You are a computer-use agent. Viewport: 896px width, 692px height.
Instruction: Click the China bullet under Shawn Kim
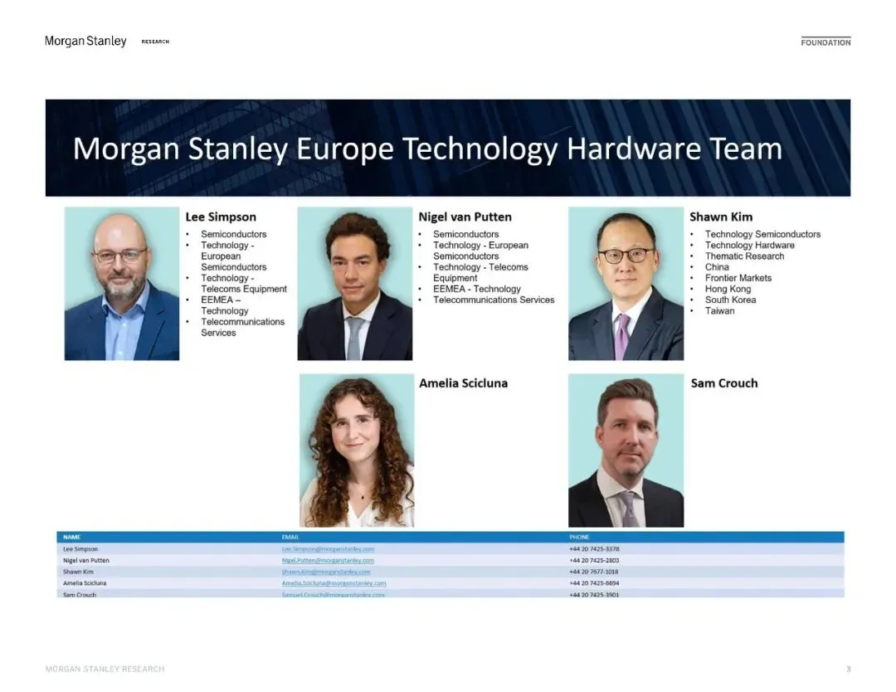(x=717, y=267)
